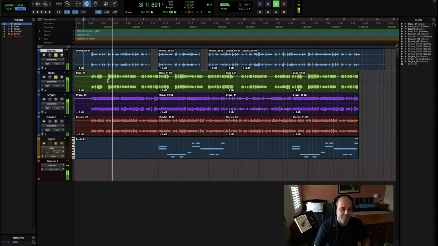Click the Drums track name button
Image resolution: width=438 pixels, height=246 pixels.
click(x=51, y=51)
